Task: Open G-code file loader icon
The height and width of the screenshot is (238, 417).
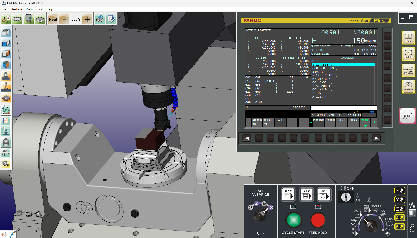Action: (6, 19)
